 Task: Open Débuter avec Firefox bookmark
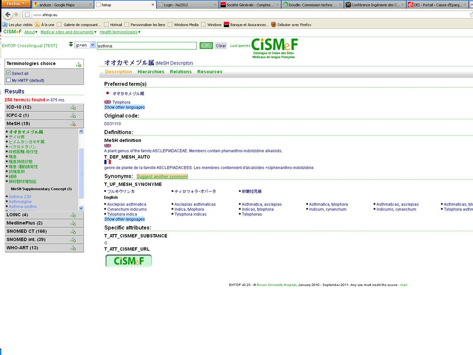coord(291,25)
